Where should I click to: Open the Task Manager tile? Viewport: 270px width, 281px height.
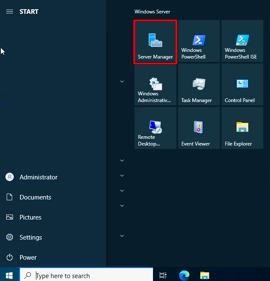pyautogui.click(x=199, y=84)
